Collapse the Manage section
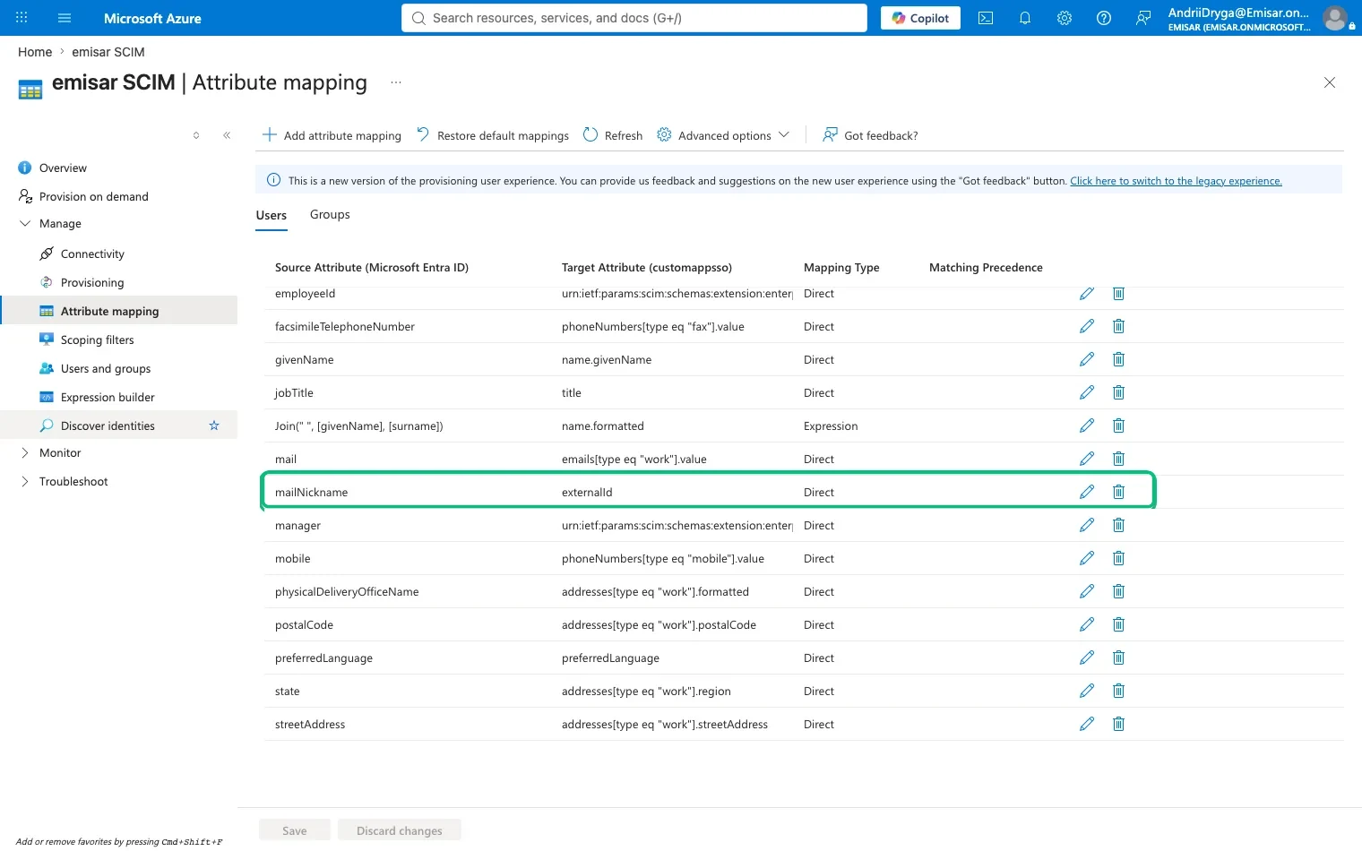 (25, 224)
